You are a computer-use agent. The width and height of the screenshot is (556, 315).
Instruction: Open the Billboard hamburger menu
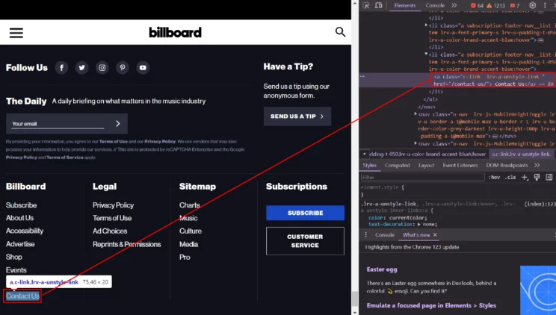point(16,33)
